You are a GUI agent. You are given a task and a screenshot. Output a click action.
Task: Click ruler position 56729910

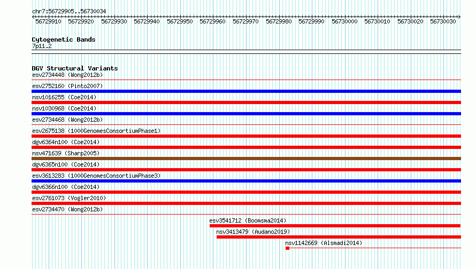(48, 21)
